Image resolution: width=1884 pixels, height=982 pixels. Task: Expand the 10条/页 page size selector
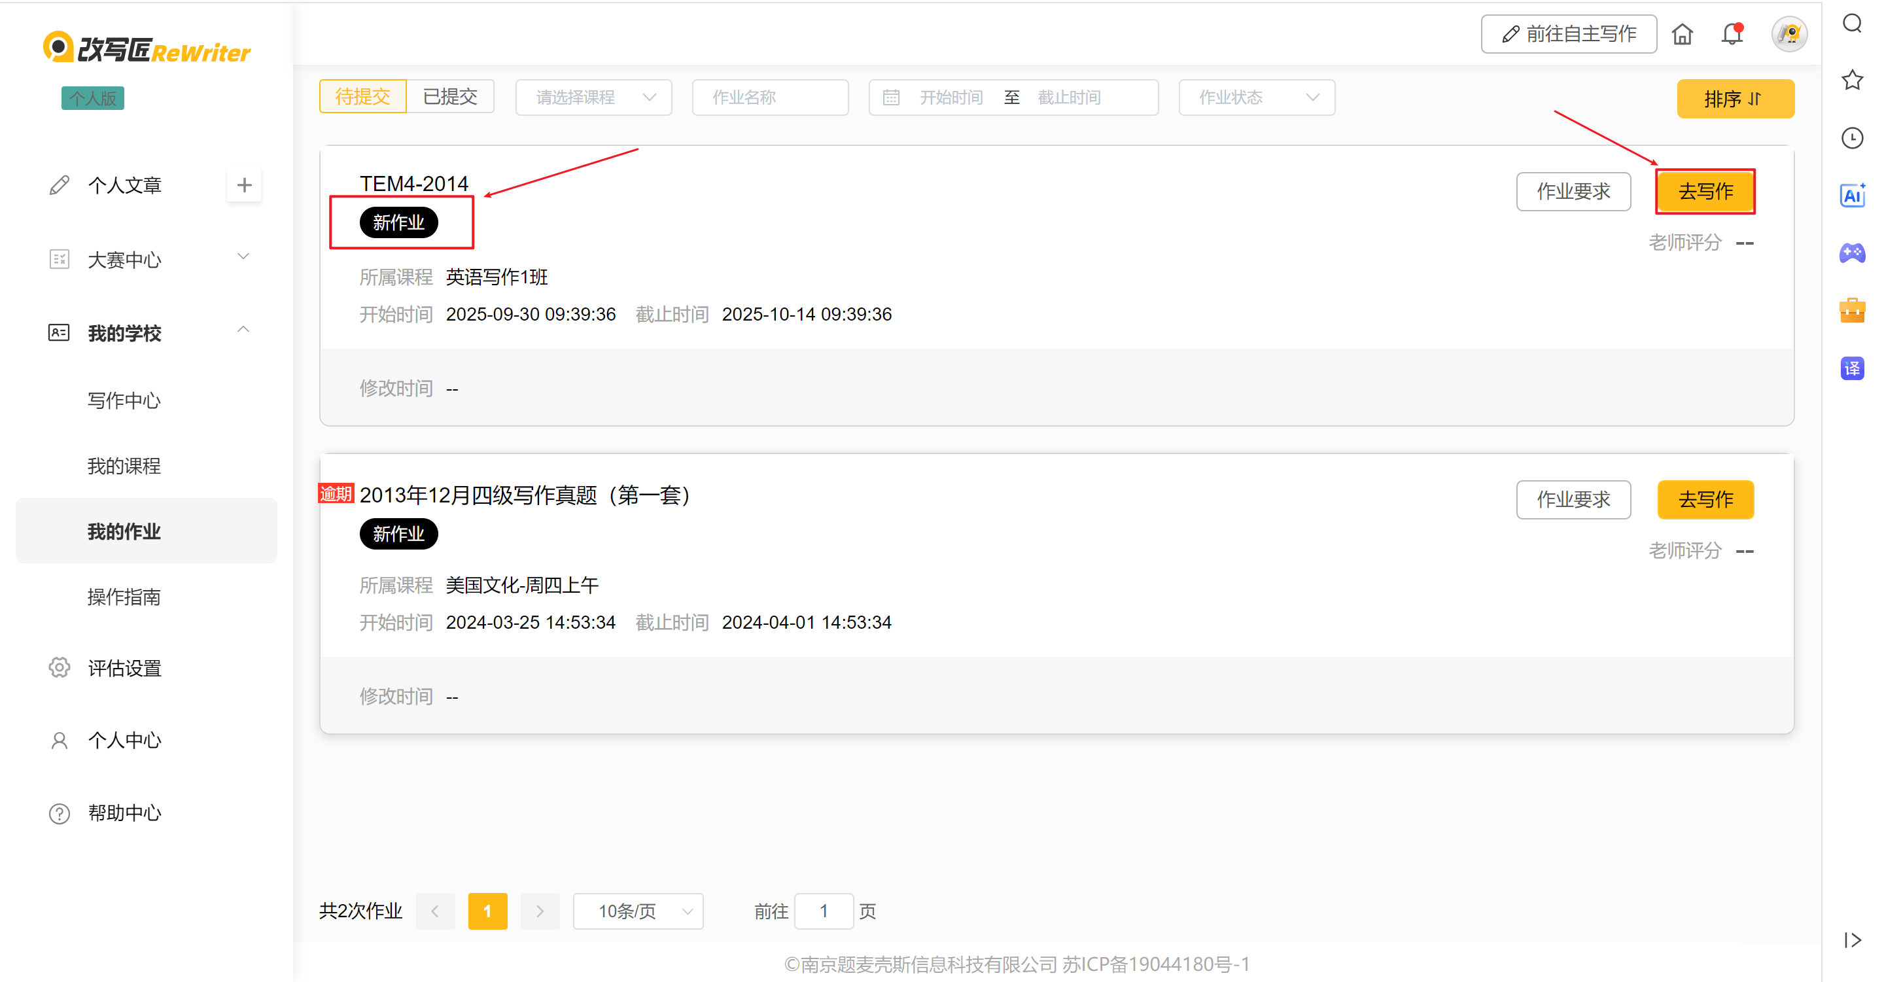pos(638,911)
